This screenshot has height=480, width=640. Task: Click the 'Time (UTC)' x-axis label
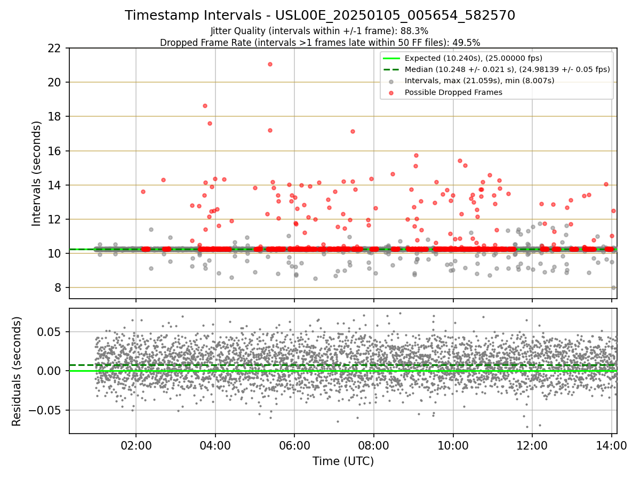pos(343,461)
